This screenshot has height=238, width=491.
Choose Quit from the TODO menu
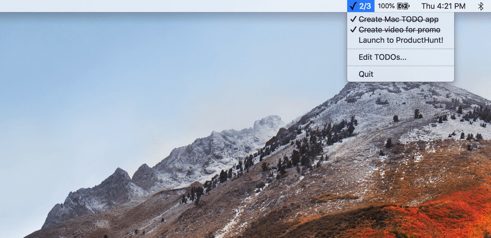(x=366, y=74)
